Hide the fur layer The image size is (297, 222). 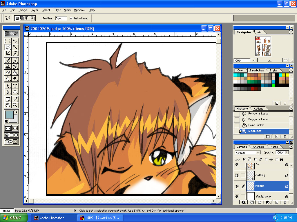click(237, 165)
